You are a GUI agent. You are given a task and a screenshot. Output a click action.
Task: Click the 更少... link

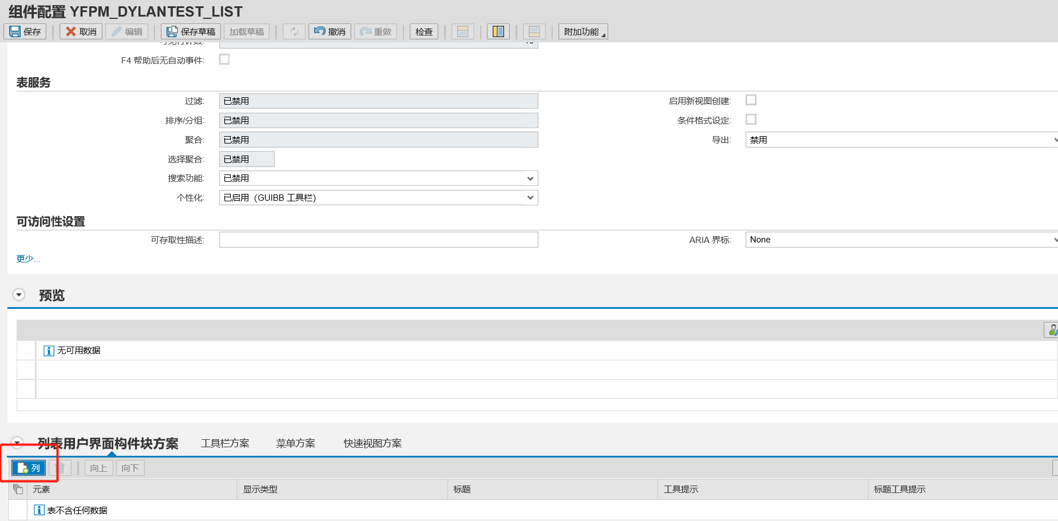coord(28,258)
